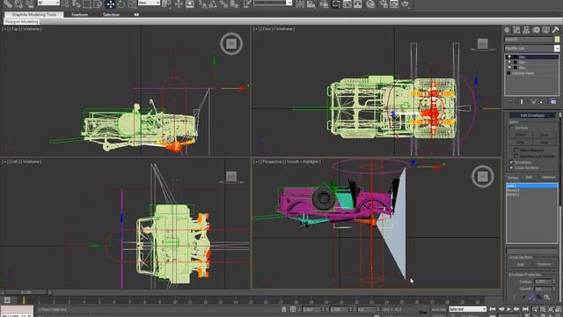Click the Edit Envelopes button
The height and width of the screenshot is (317, 563).
[532, 115]
